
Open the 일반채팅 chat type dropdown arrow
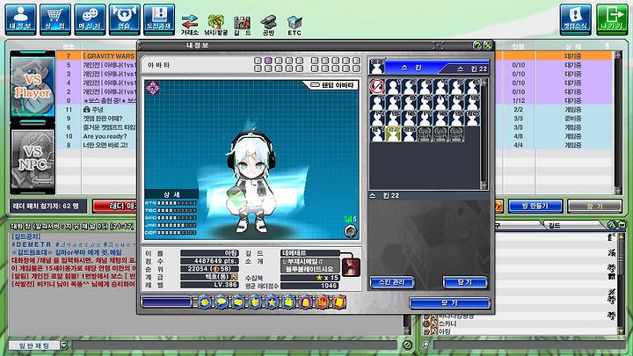click(63, 345)
